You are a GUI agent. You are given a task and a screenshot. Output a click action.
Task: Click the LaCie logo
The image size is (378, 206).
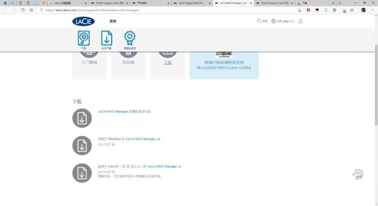point(84,21)
